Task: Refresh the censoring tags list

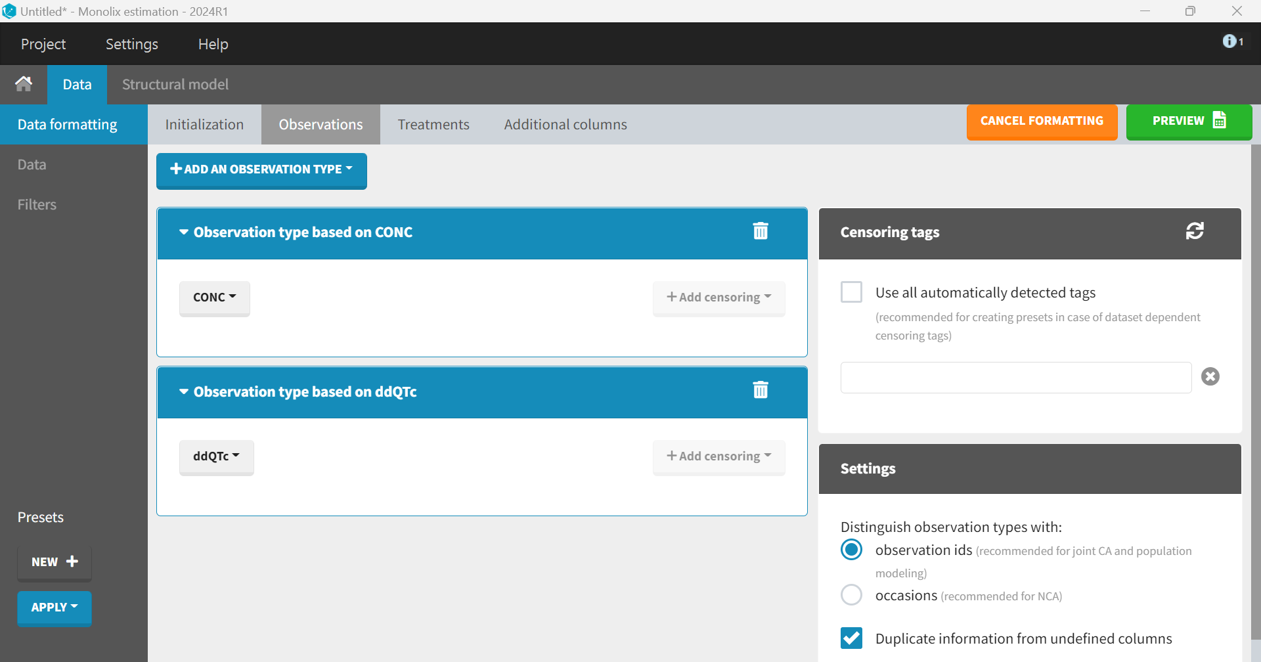Action: (x=1194, y=231)
